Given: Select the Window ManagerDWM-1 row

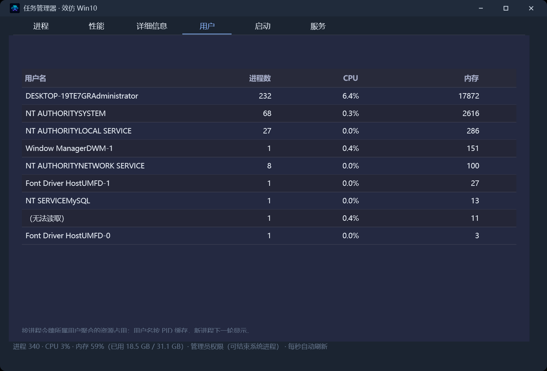Looking at the screenshot, I should pyautogui.click(x=269, y=148).
